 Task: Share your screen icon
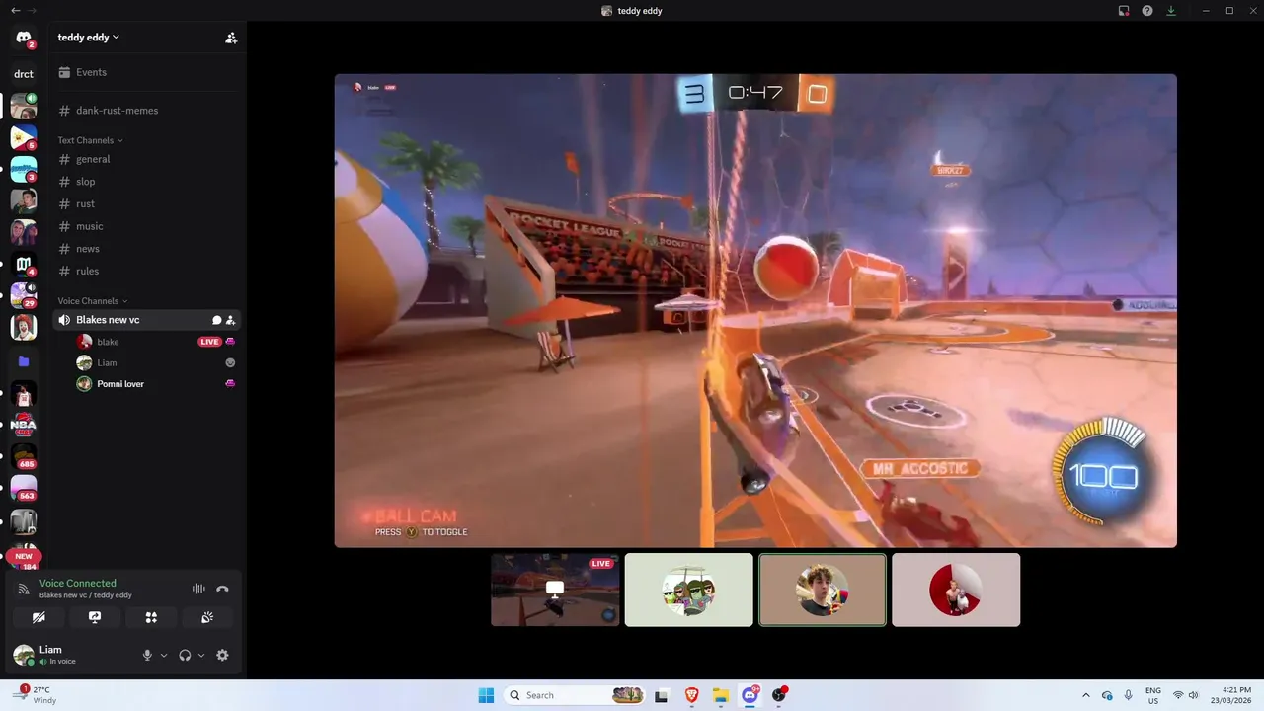pyautogui.click(x=95, y=617)
